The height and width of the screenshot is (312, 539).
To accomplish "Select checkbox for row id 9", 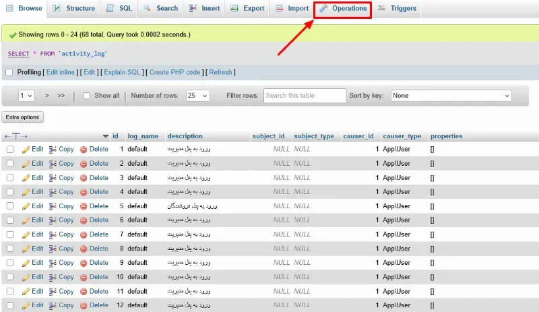I will point(10,263).
